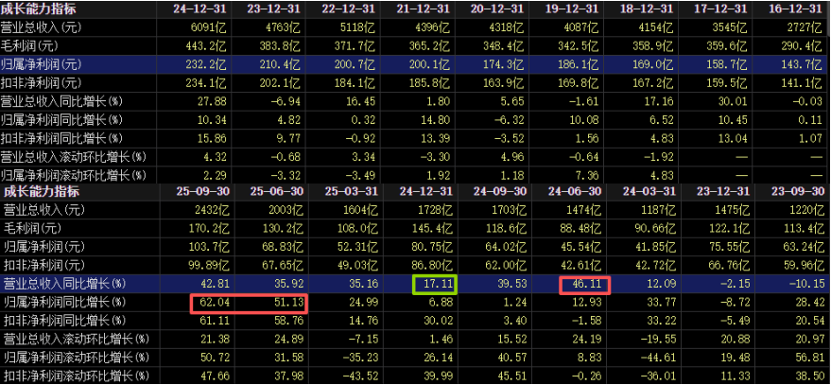Select the 30.01 value under 17-12-31

(729, 100)
